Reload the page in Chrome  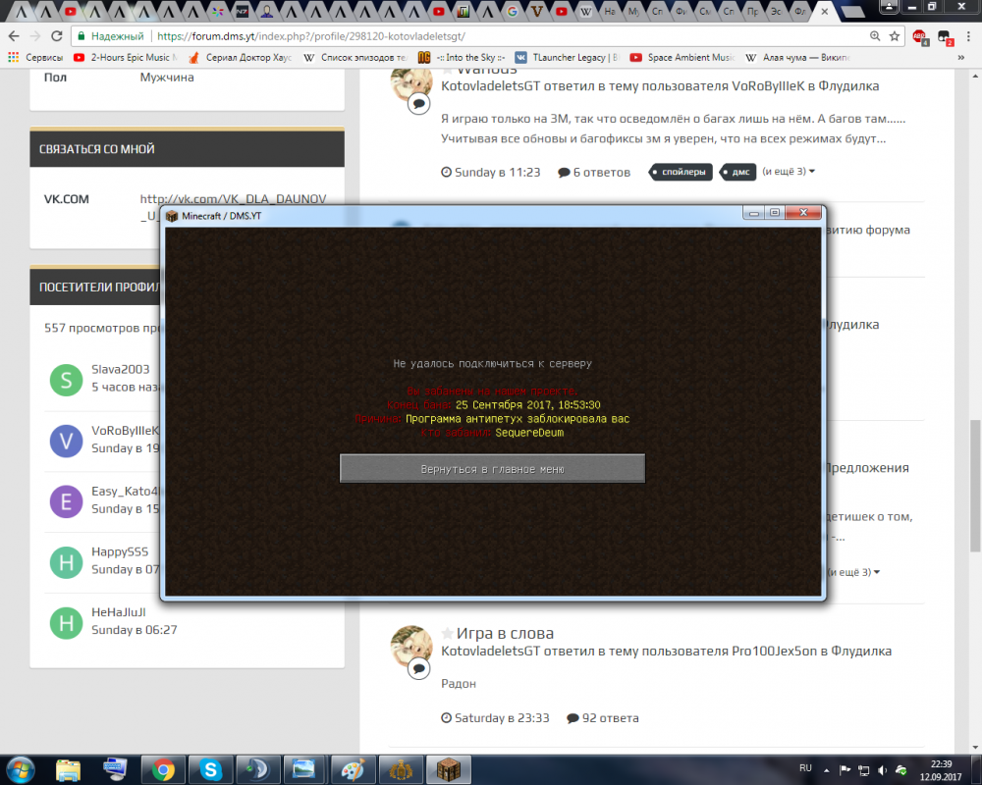pyautogui.click(x=56, y=35)
